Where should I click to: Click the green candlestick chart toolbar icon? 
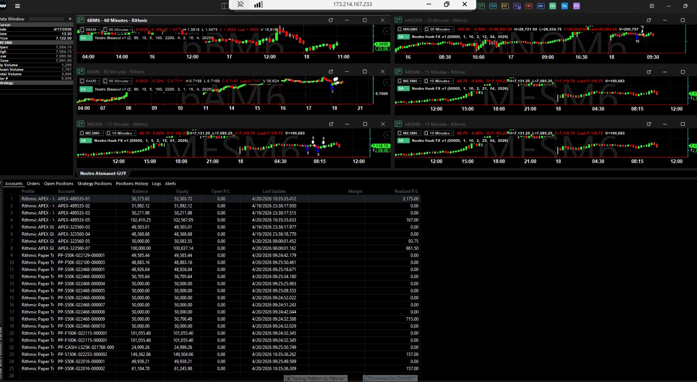pyautogui.click(x=481, y=6)
